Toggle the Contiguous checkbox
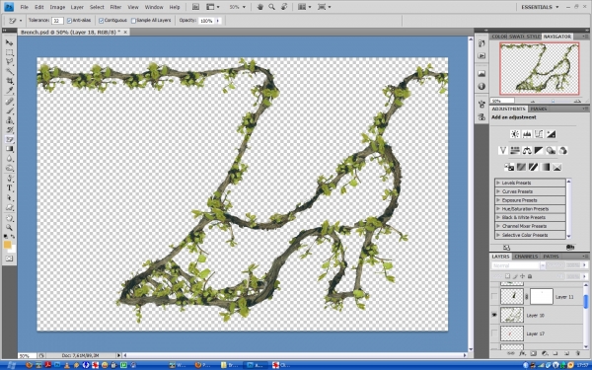This screenshot has width=592, height=370. 102,21
